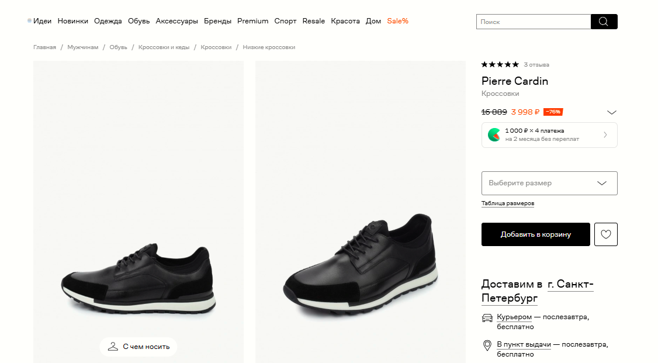Add product with 'Добавить в корзину' button
The height and width of the screenshot is (363, 658).
535,234
